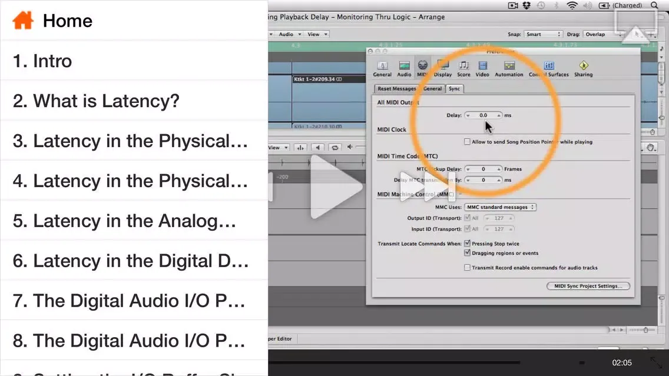Open General preferences icon in Preferences window
Screen dimensions: 669x376
pyautogui.click(x=382, y=69)
